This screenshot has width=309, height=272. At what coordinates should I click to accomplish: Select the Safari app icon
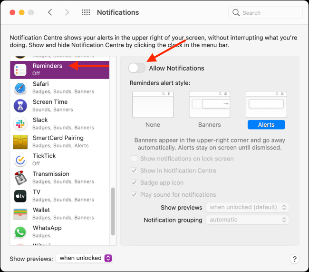[20, 88]
